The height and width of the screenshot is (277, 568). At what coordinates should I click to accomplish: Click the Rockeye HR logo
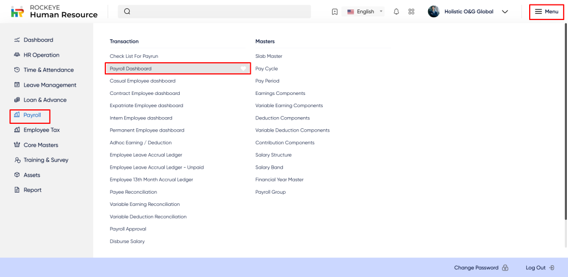click(17, 12)
